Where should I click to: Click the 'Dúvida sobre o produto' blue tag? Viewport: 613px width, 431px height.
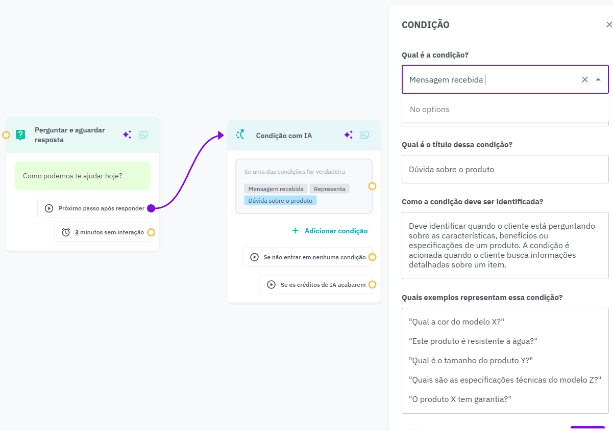280,201
